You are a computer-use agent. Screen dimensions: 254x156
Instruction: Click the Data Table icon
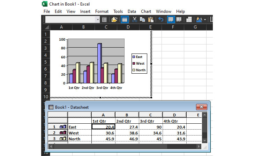point(188,20)
